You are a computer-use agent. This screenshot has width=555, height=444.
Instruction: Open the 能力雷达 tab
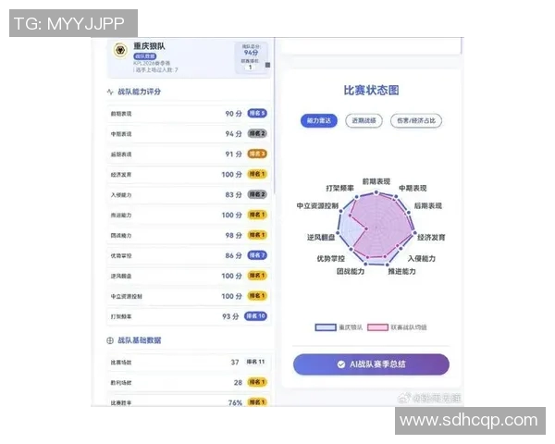[x=319, y=120]
